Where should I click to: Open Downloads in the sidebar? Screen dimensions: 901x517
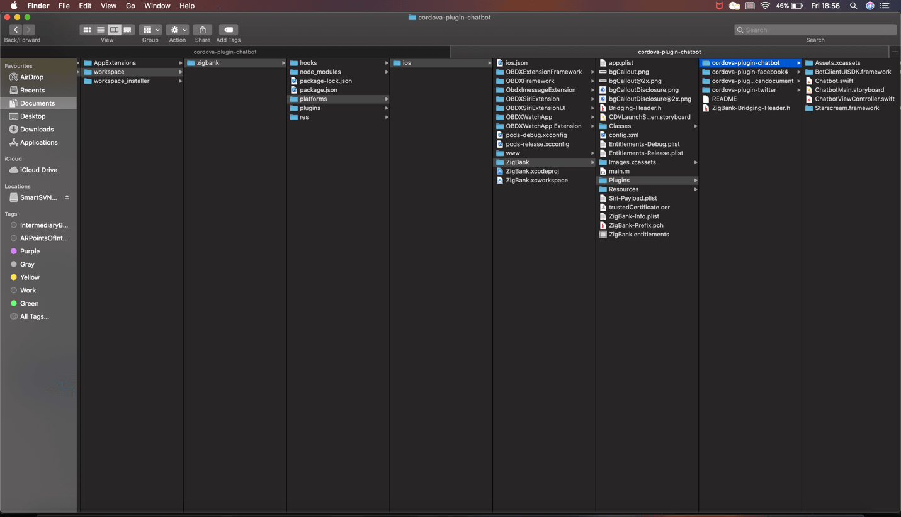tap(37, 130)
